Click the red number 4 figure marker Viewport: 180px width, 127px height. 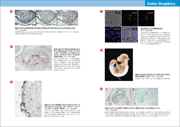pyautogui.click(x=11, y=11)
